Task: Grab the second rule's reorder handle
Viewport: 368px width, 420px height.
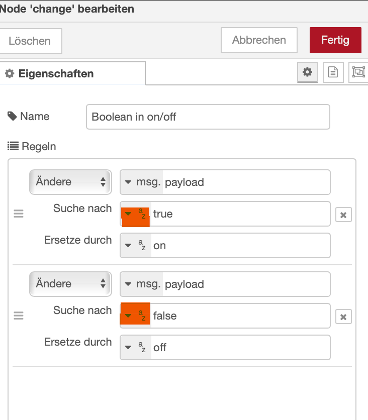Action: [19, 316]
